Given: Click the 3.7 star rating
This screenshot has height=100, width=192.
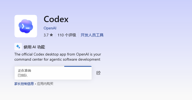Looking at the screenshot, I should pos(48,35).
